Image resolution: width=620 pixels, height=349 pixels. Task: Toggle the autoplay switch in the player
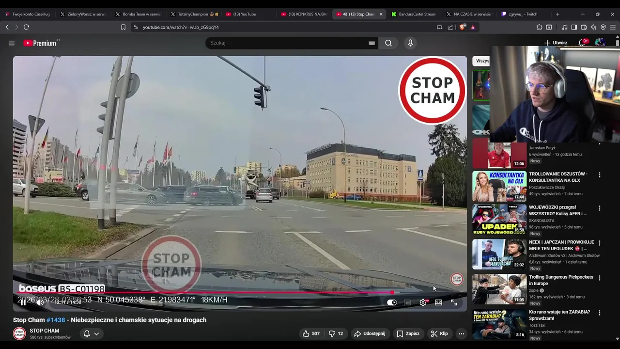coord(392,302)
